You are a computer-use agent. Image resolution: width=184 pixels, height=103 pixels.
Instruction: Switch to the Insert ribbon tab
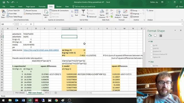click(20, 7)
